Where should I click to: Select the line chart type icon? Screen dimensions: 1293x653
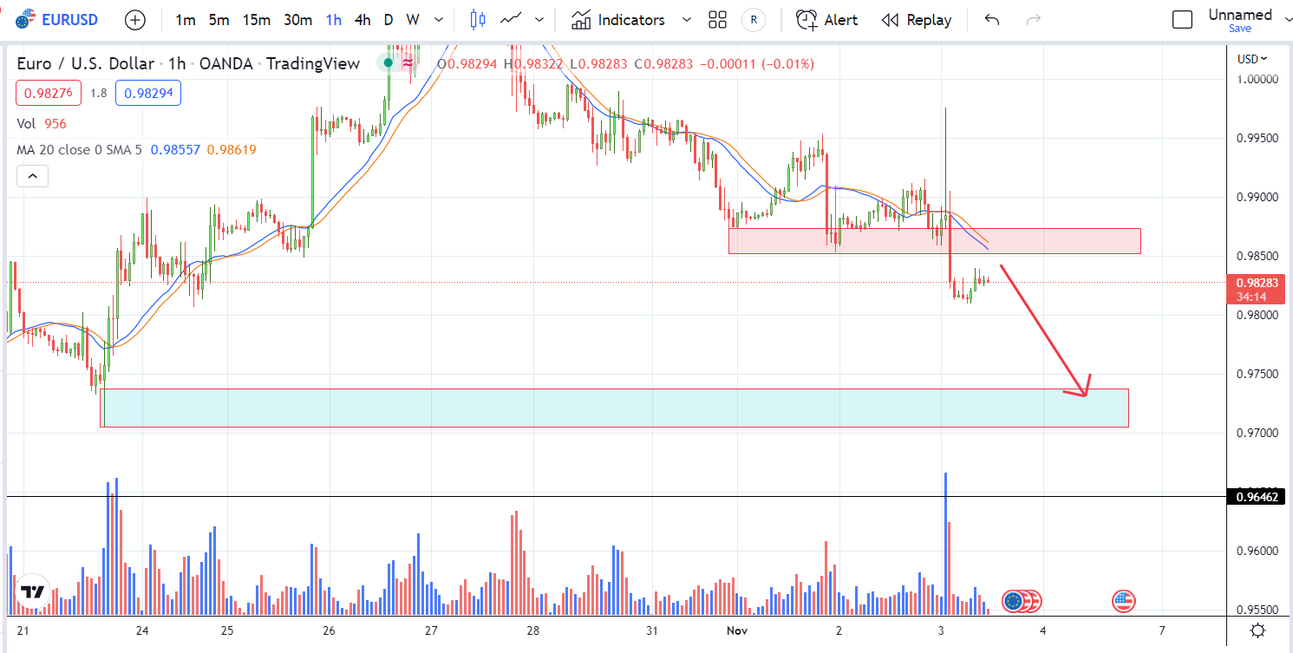coord(512,19)
